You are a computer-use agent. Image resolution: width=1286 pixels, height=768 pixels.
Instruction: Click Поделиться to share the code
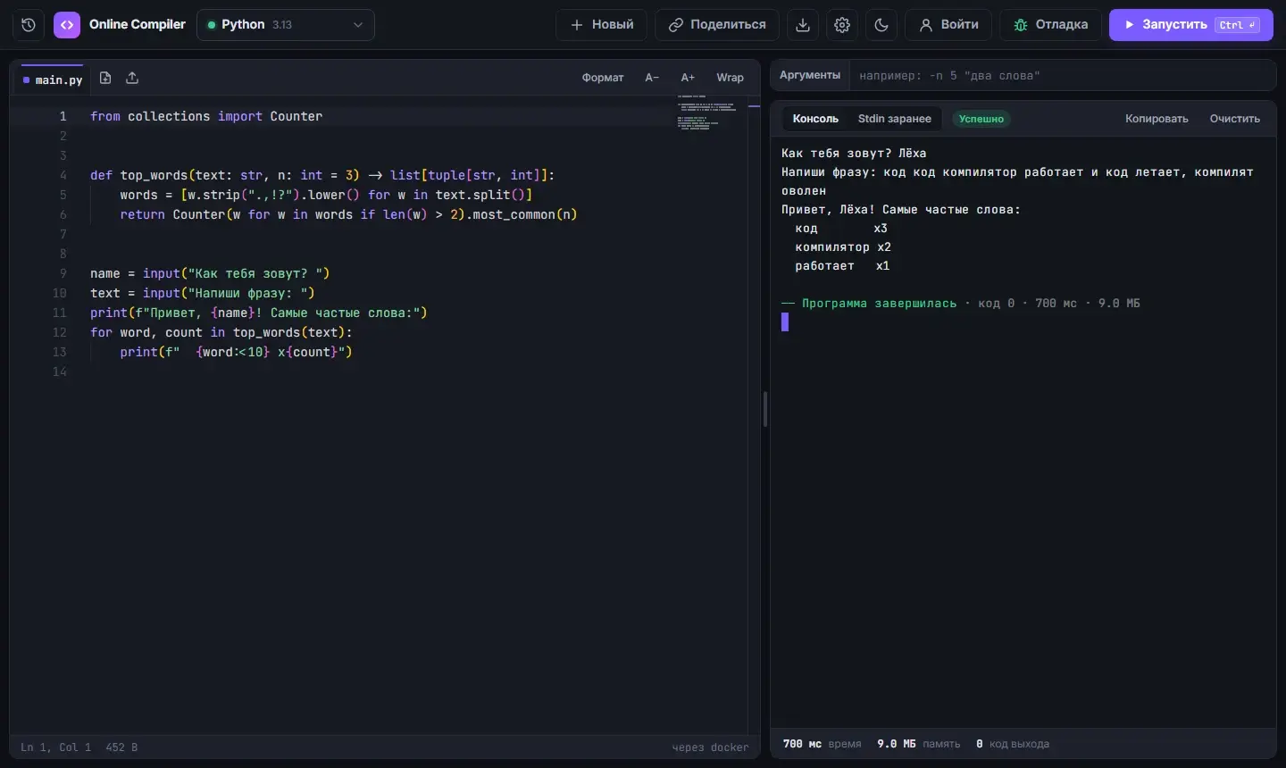[x=717, y=25]
